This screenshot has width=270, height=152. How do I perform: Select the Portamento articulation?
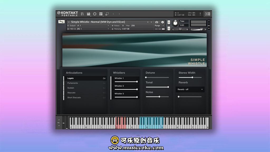tap(85, 83)
